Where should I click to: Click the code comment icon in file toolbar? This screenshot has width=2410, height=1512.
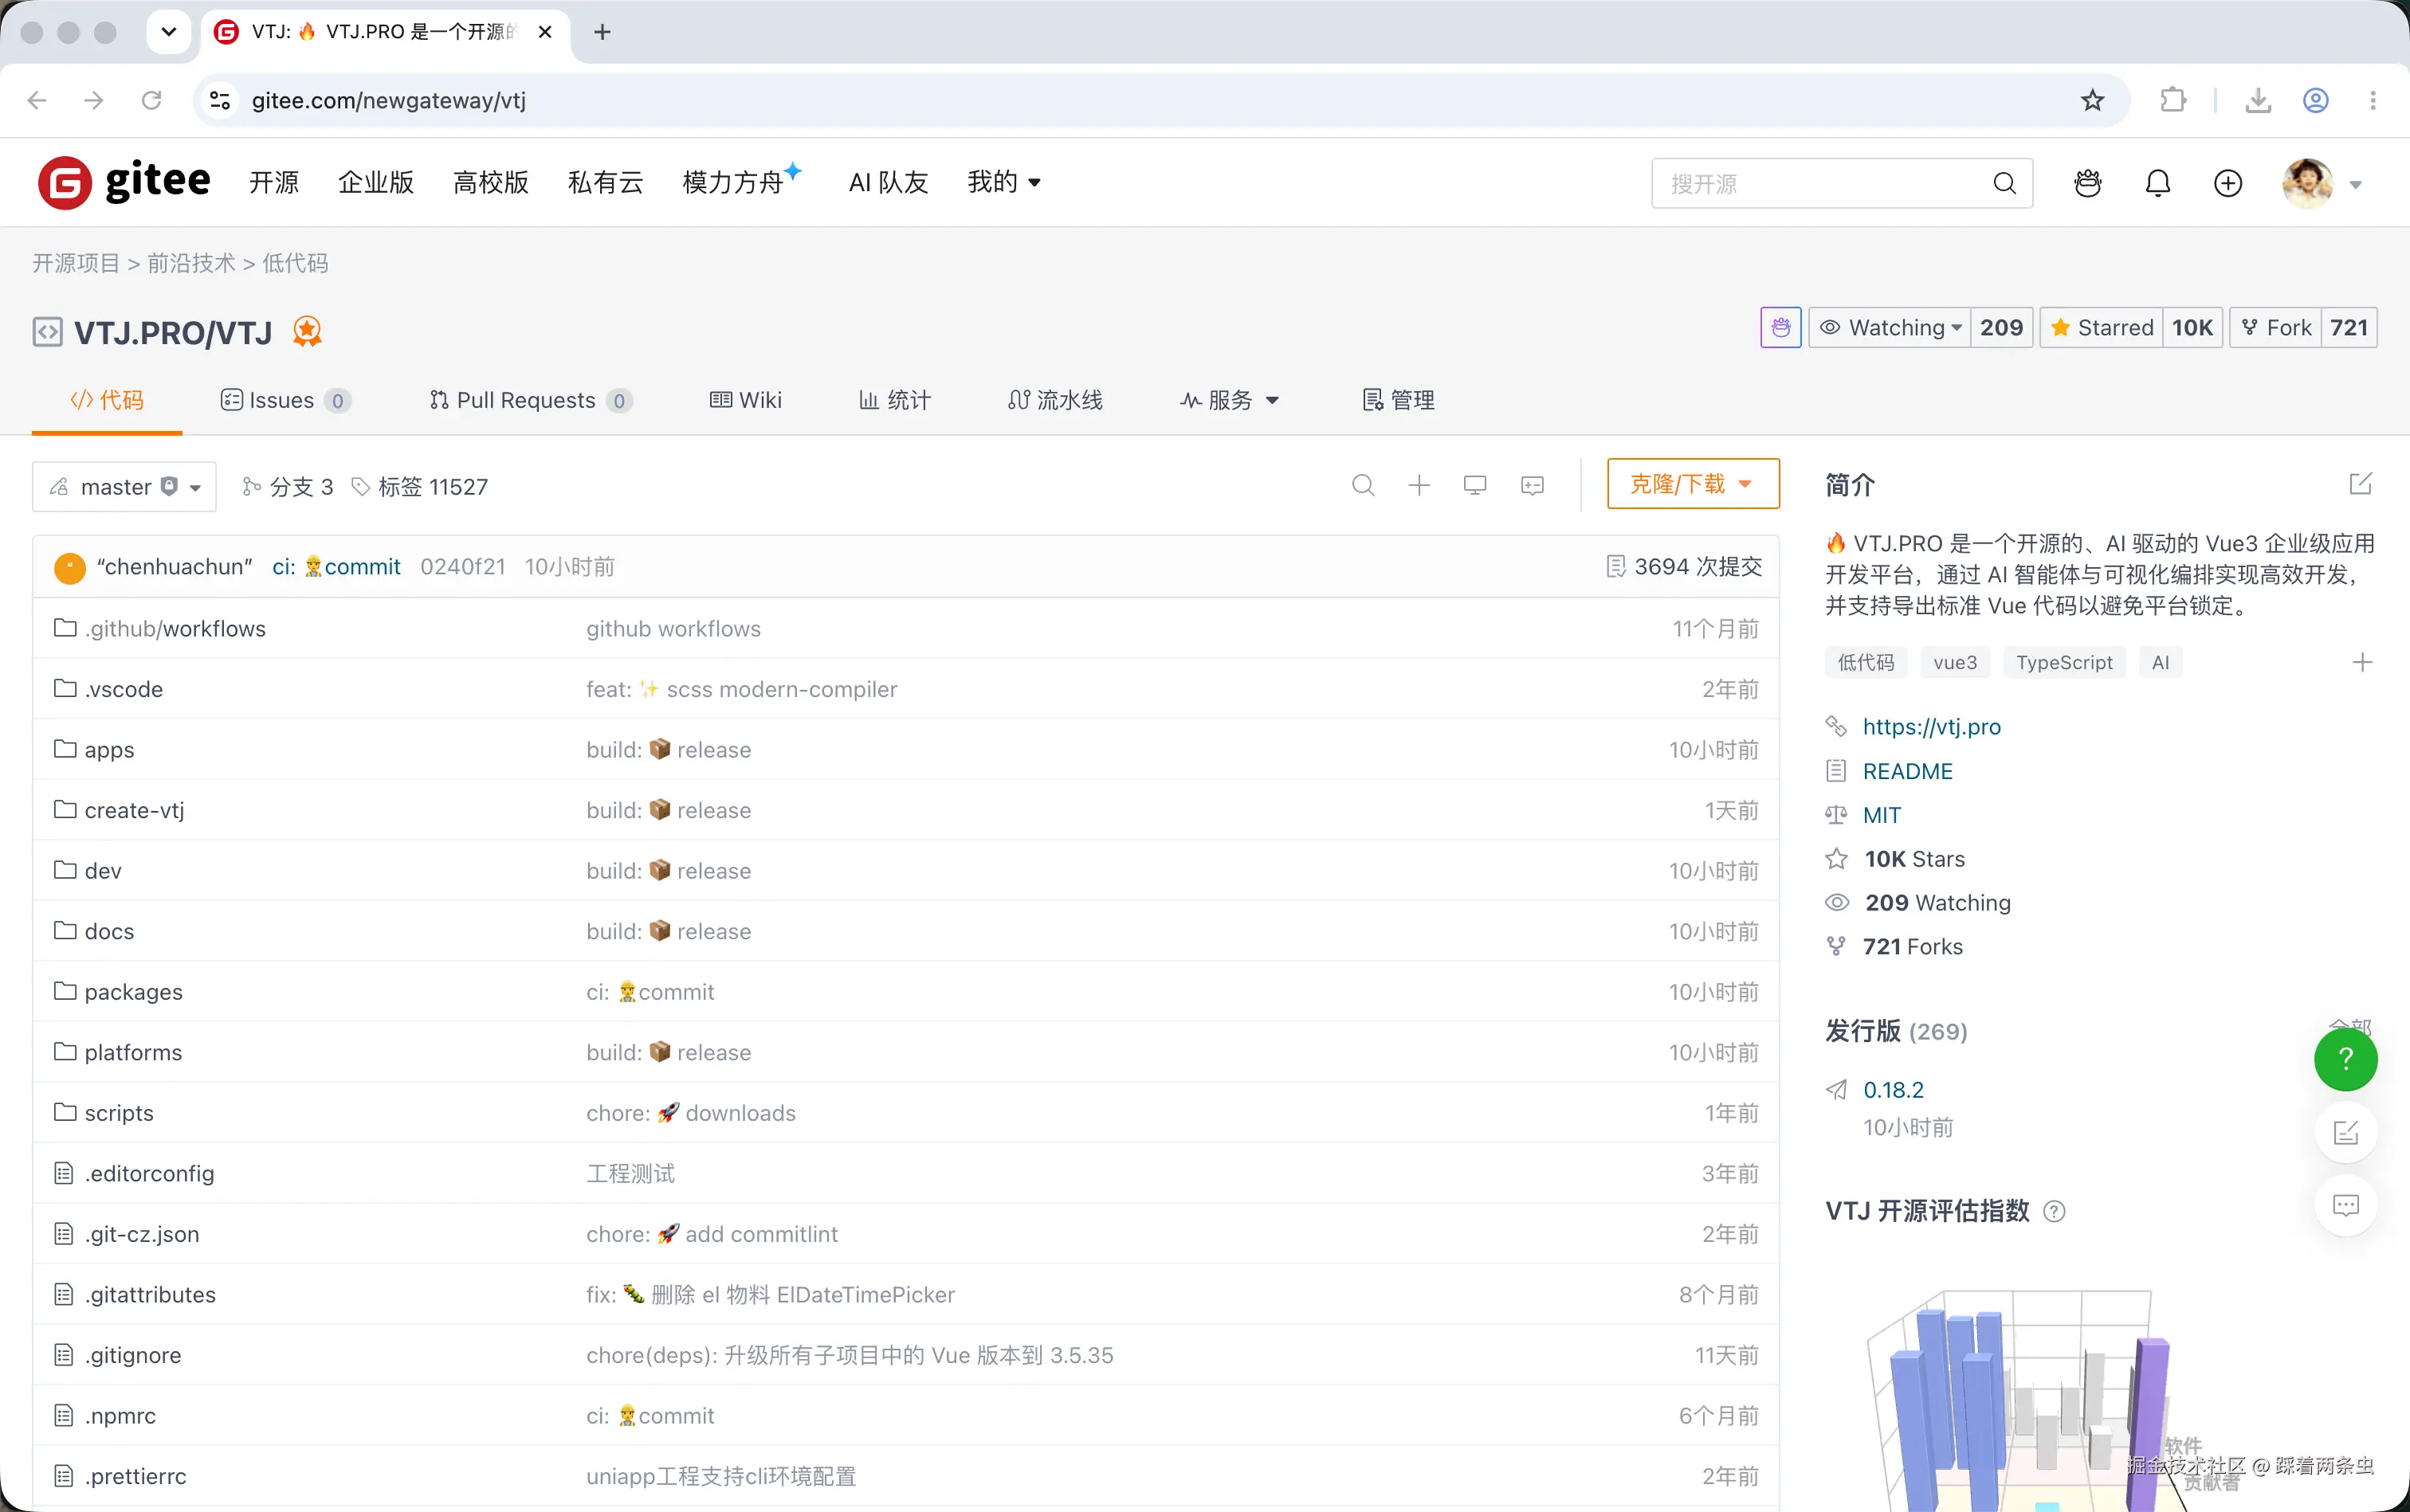coord(1532,486)
